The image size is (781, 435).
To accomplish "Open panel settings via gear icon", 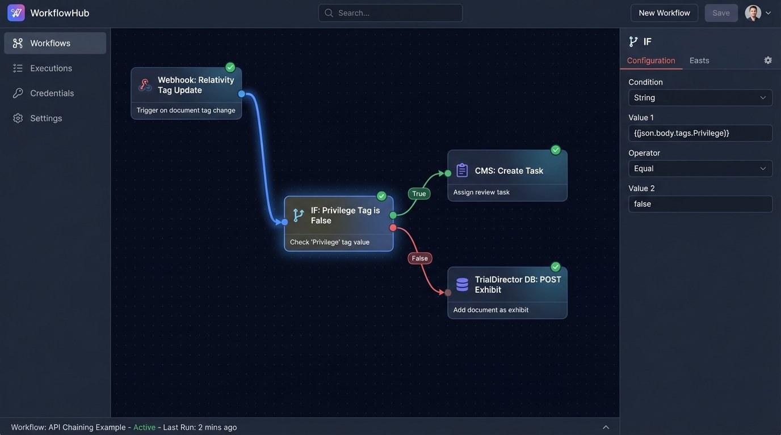I will 768,60.
